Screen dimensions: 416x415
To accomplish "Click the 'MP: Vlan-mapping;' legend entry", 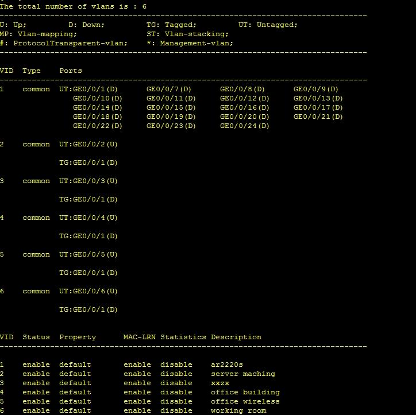I will (38, 34).
